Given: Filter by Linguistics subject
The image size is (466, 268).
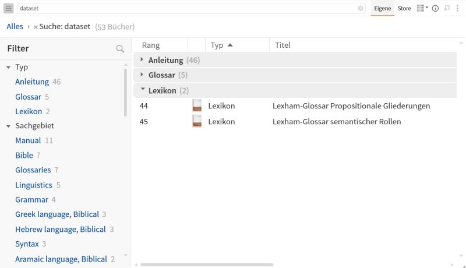Looking at the screenshot, I should (34, 185).
